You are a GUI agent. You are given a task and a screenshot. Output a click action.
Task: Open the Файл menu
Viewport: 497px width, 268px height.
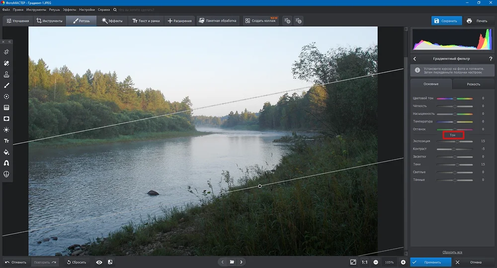(6, 10)
